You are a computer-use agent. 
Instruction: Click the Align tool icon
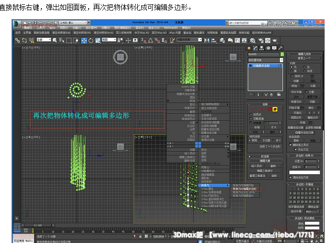(214, 40)
